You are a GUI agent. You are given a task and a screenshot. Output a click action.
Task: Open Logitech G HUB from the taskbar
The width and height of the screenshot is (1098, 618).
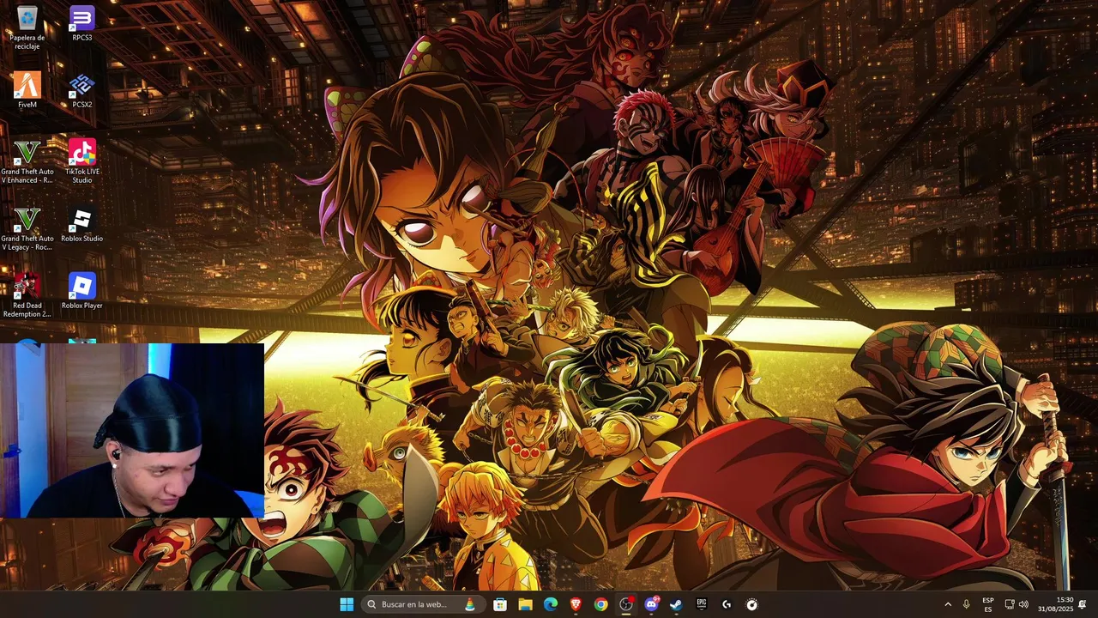click(727, 604)
